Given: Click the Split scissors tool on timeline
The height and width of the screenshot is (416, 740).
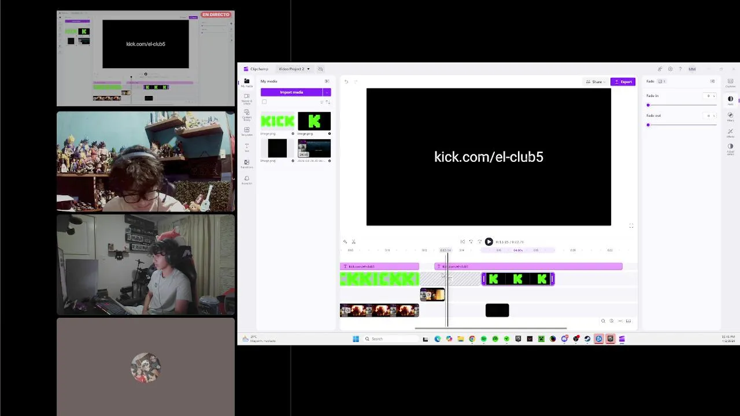Looking at the screenshot, I should tap(354, 242).
